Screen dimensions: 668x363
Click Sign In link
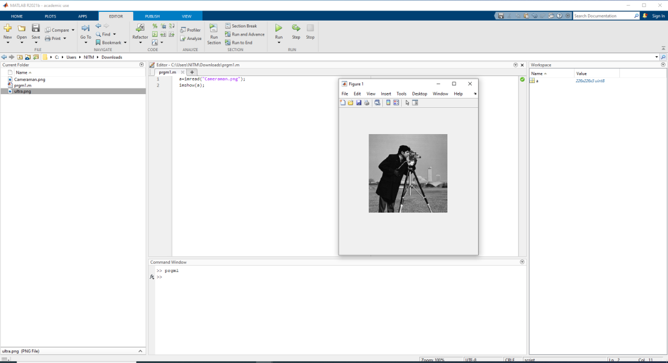point(658,16)
